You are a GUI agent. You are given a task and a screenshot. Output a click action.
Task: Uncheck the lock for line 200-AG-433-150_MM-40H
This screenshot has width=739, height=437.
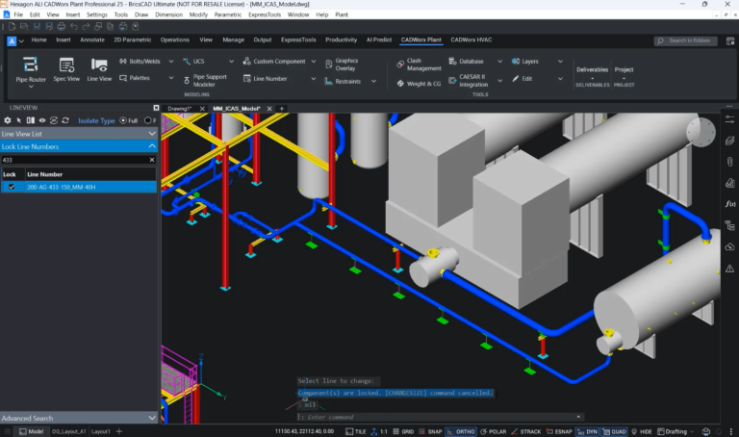click(x=12, y=187)
